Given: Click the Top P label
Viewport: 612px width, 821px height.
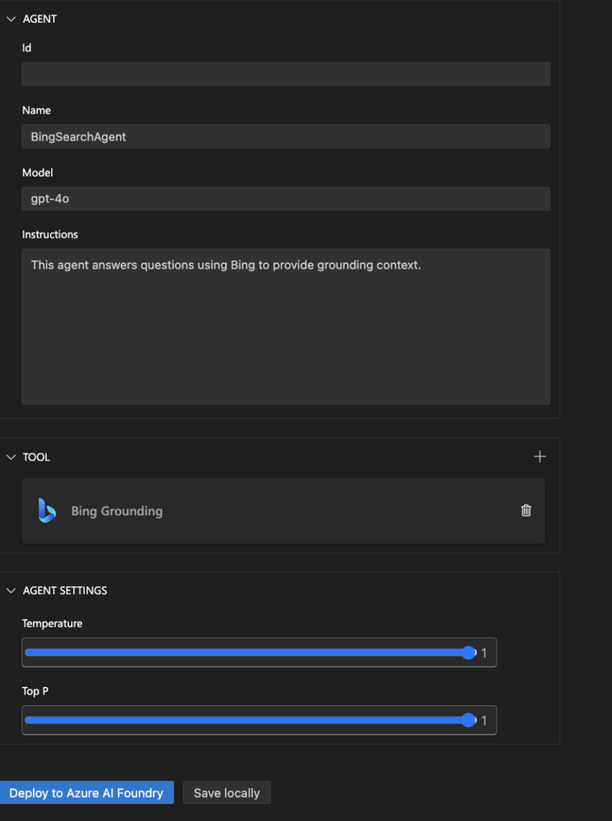Looking at the screenshot, I should pyautogui.click(x=35, y=691).
